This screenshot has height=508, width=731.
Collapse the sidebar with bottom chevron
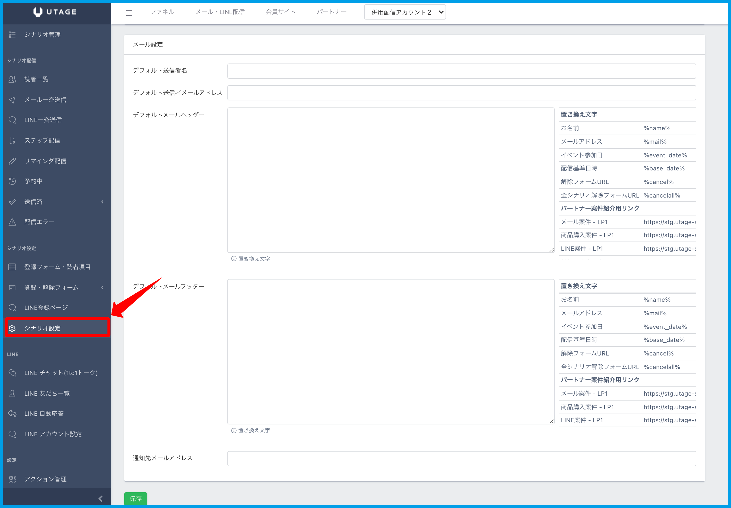coord(100,499)
